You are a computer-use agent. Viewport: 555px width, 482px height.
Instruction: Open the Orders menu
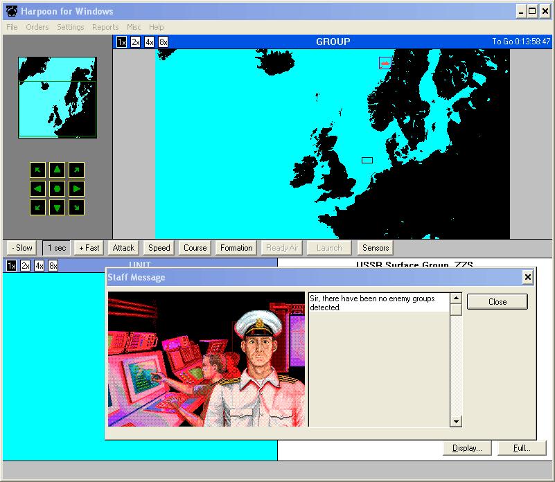pos(37,27)
